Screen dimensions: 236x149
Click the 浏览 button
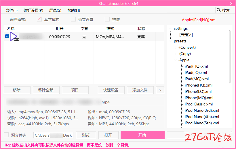click(x=86, y=135)
